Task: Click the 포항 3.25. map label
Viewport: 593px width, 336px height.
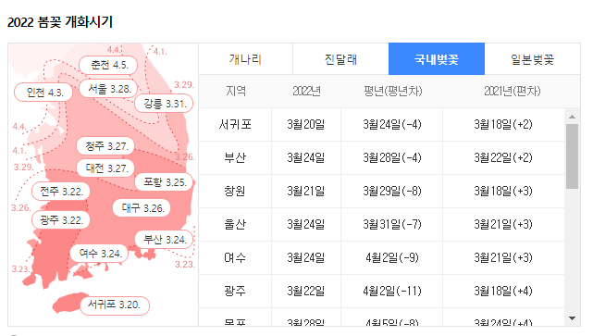Action: tap(164, 182)
